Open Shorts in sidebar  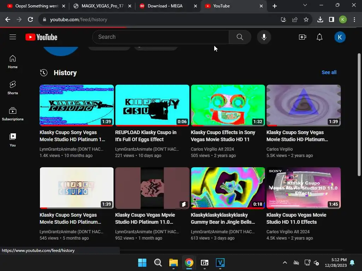(13, 88)
